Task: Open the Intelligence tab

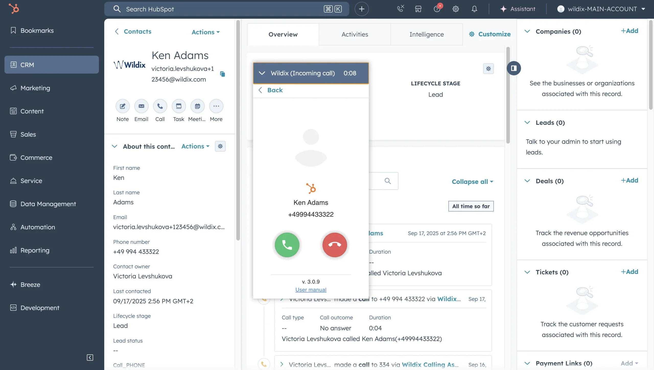Action: point(426,34)
